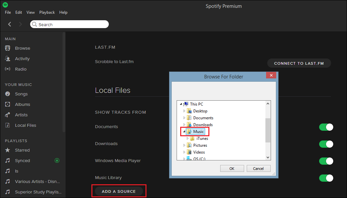Click the Activity person icon
Screen dimensions: 347x198
[x=8, y=58]
